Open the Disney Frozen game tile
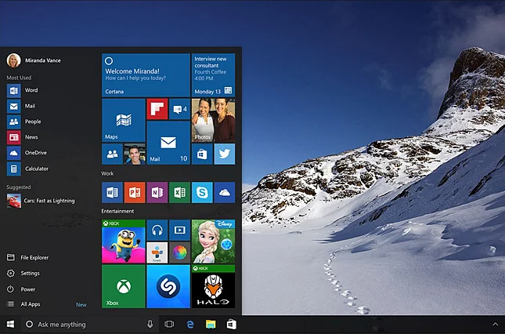The height and width of the screenshot is (334, 505). 213,241
